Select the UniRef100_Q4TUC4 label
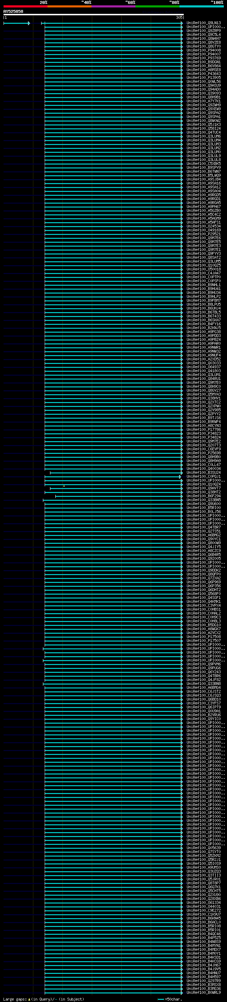This screenshot has height=1002, width=227. point(204,132)
